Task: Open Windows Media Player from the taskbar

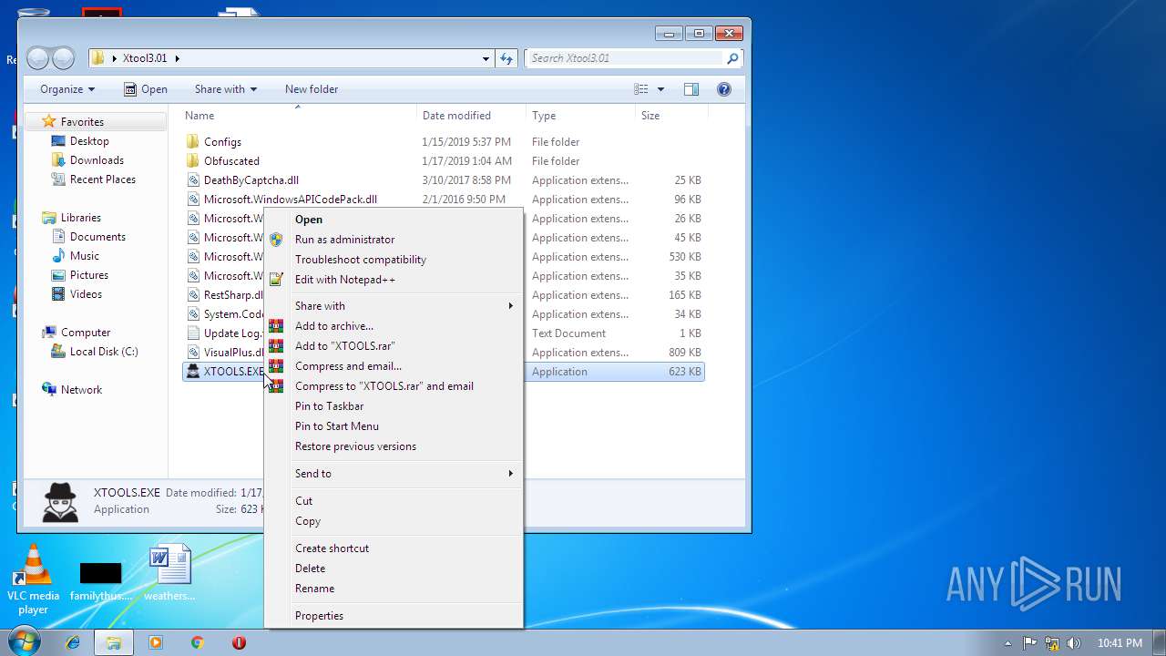Action: click(x=155, y=642)
